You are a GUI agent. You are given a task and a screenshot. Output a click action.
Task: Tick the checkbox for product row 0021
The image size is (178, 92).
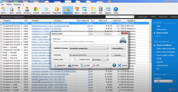[1, 77]
